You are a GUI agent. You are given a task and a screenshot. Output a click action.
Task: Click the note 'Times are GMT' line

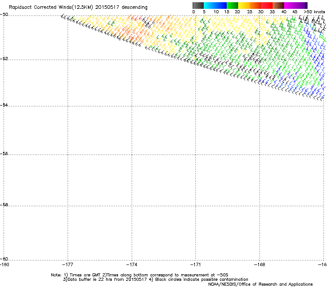point(140,275)
